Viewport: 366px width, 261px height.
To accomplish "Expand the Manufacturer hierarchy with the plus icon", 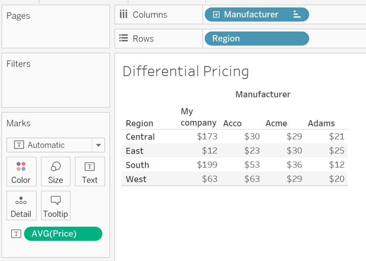I will click(216, 14).
